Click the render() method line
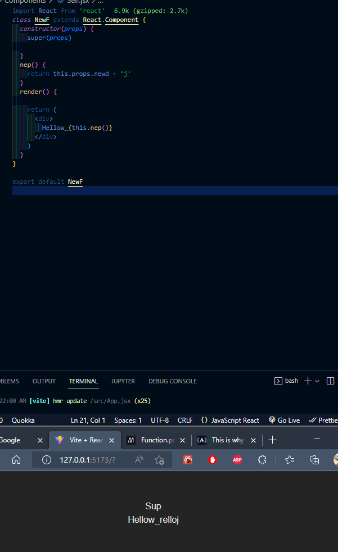338x552 pixels. coord(38,92)
